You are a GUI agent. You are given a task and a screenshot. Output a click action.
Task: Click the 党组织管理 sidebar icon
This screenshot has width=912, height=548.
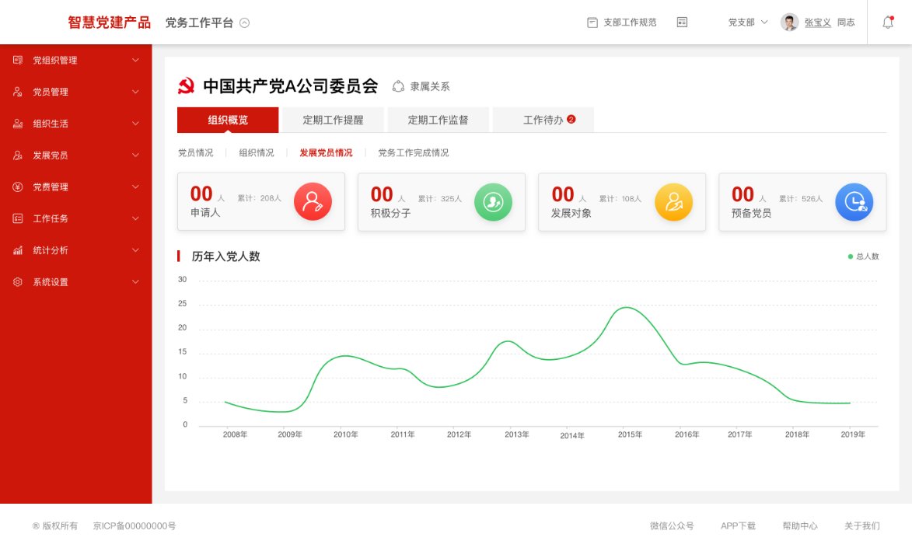coord(17,60)
